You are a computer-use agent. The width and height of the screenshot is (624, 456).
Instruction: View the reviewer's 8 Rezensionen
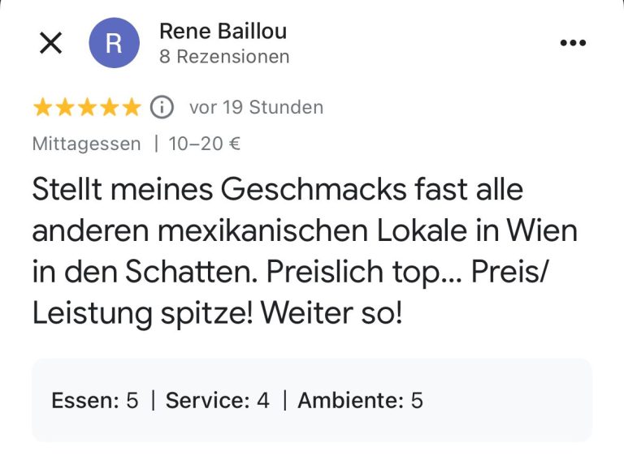tap(224, 57)
